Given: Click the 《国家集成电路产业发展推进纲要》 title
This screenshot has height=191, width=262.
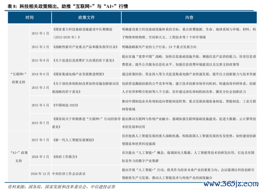Looking at the screenshot, I should point(79,74).
